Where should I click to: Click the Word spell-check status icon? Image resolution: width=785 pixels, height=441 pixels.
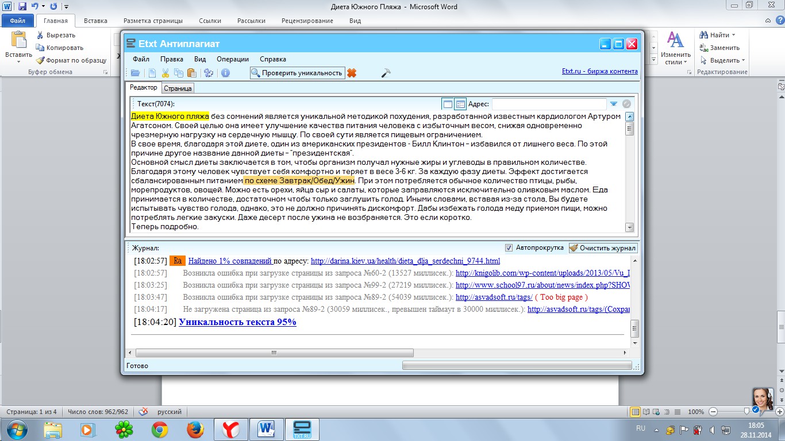[143, 412]
